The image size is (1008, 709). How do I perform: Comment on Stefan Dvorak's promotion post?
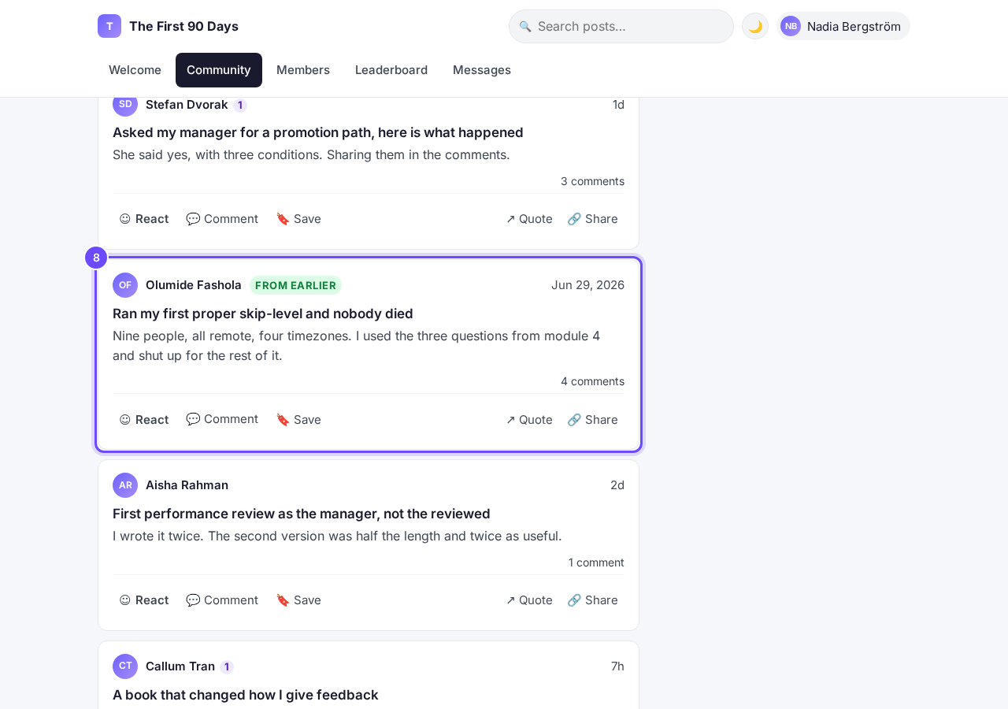coord(222,219)
